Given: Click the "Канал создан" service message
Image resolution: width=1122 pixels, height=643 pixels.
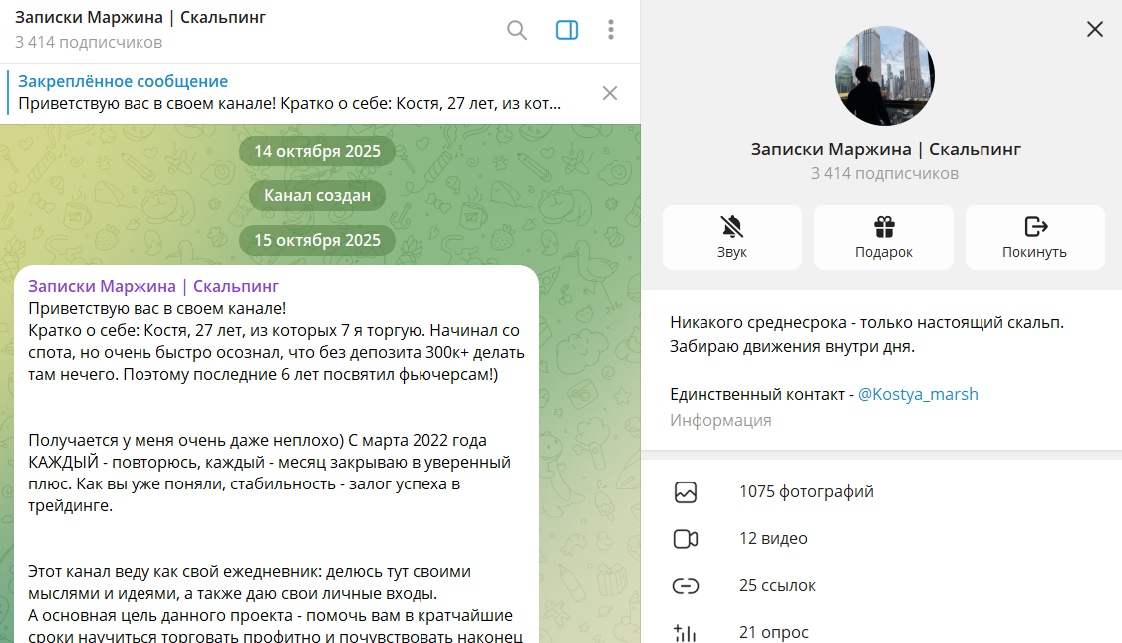Looking at the screenshot, I should [317, 195].
